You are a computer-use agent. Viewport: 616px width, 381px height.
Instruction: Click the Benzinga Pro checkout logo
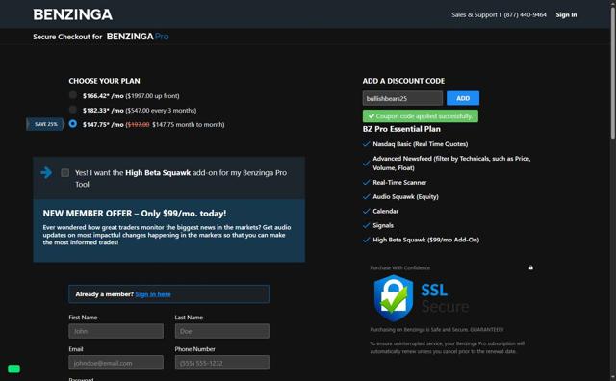coord(138,37)
